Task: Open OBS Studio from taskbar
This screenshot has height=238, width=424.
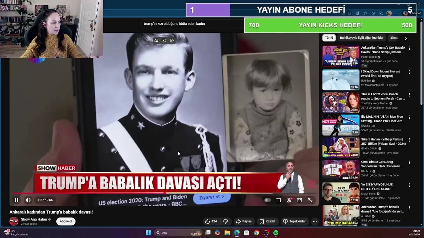Action: (x=266, y=233)
